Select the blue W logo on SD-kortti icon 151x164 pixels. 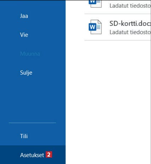coord(93,27)
